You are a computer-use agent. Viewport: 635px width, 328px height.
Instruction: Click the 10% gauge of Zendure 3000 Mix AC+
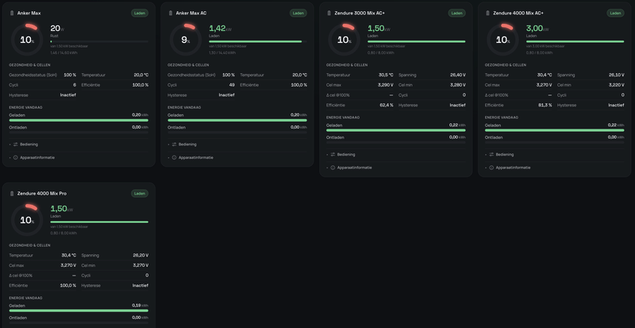point(344,40)
